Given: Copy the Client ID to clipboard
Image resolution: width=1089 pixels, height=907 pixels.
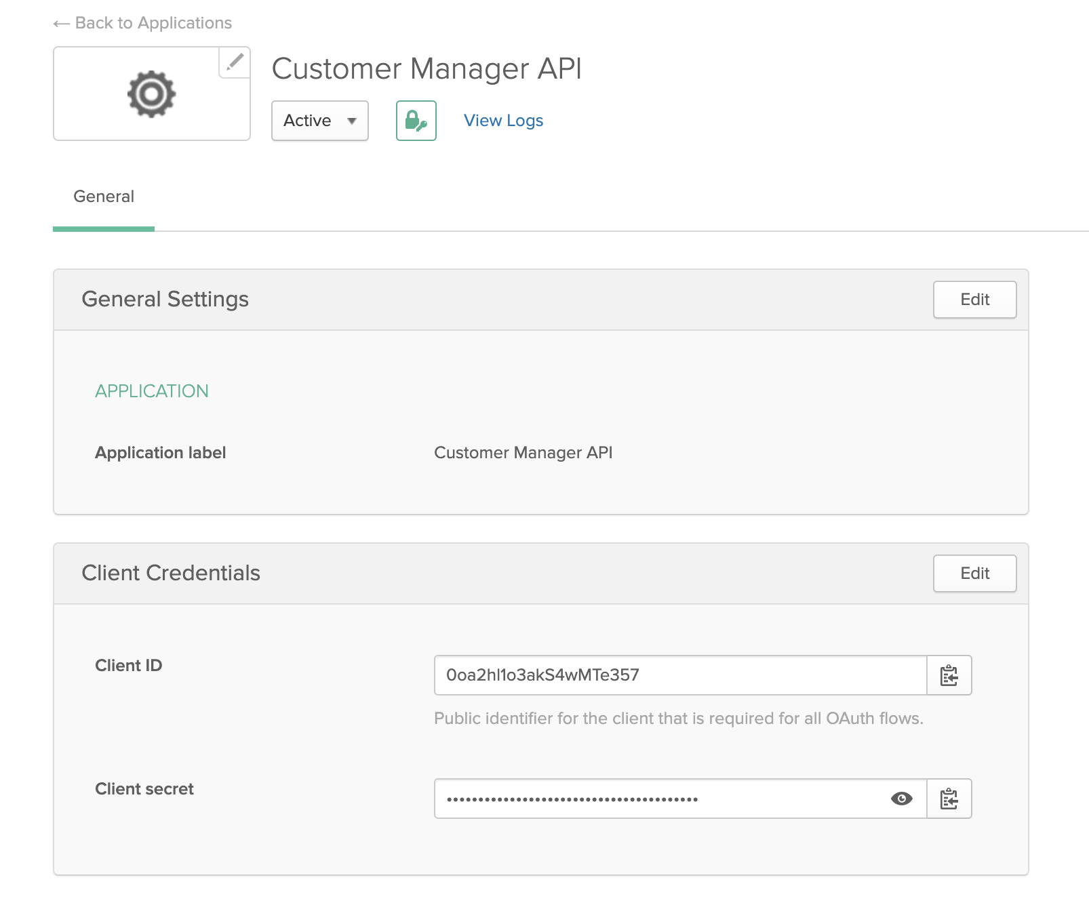Looking at the screenshot, I should (949, 675).
